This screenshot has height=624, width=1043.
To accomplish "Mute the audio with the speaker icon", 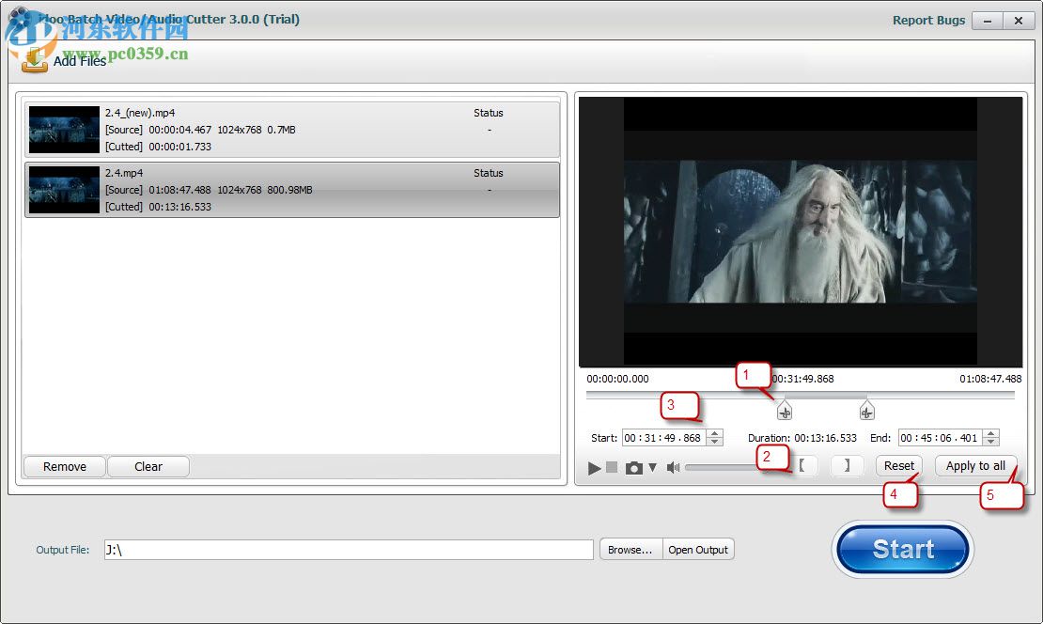I will coord(673,468).
